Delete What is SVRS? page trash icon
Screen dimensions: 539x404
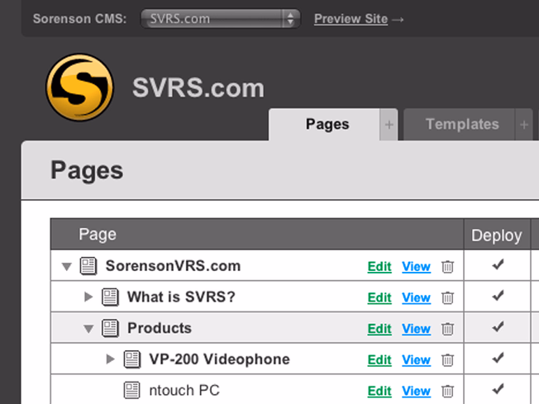coord(447,297)
